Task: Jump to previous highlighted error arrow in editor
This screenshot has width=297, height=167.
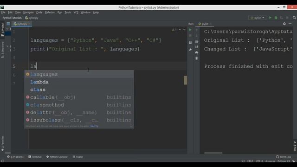Action: (180, 30)
